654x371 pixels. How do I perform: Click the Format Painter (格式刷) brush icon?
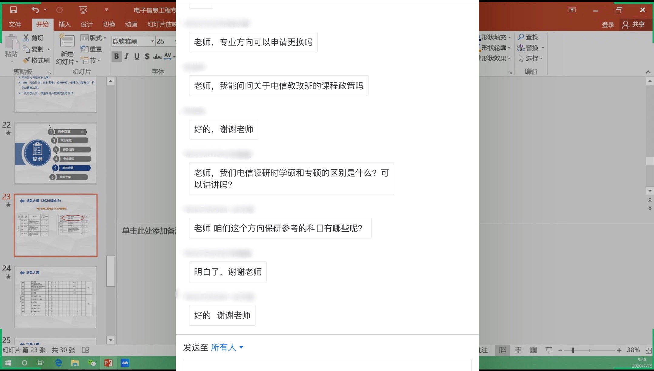26,60
